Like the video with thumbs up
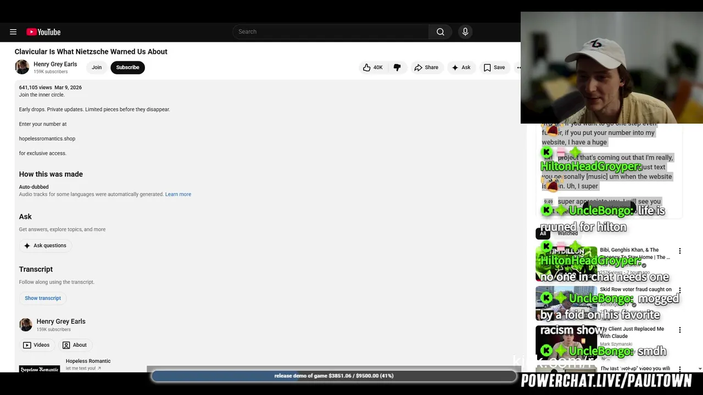Image resolution: width=703 pixels, height=395 pixels. click(x=372, y=67)
